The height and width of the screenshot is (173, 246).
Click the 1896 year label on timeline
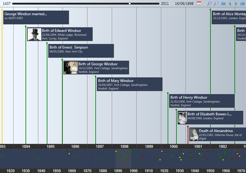[75, 147]
